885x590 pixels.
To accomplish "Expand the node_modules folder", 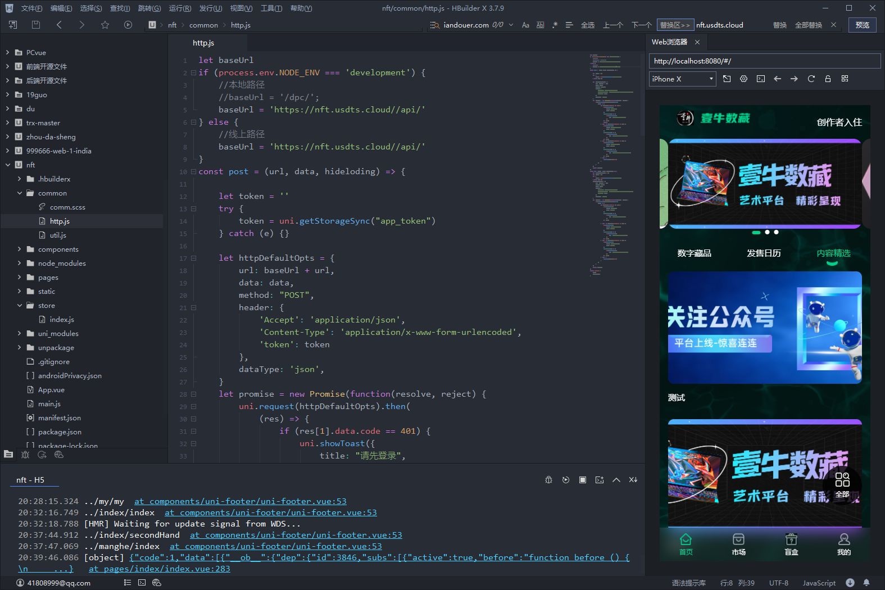I will pyautogui.click(x=19, y=263).
